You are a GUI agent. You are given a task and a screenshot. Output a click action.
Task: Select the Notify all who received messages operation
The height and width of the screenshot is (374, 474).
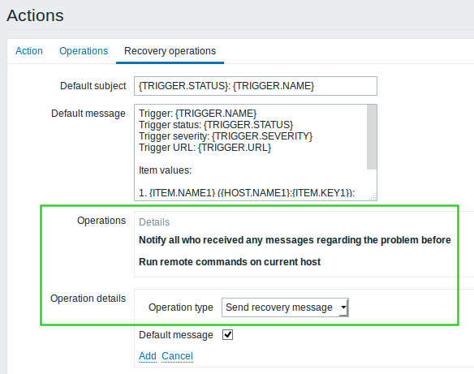295,240
